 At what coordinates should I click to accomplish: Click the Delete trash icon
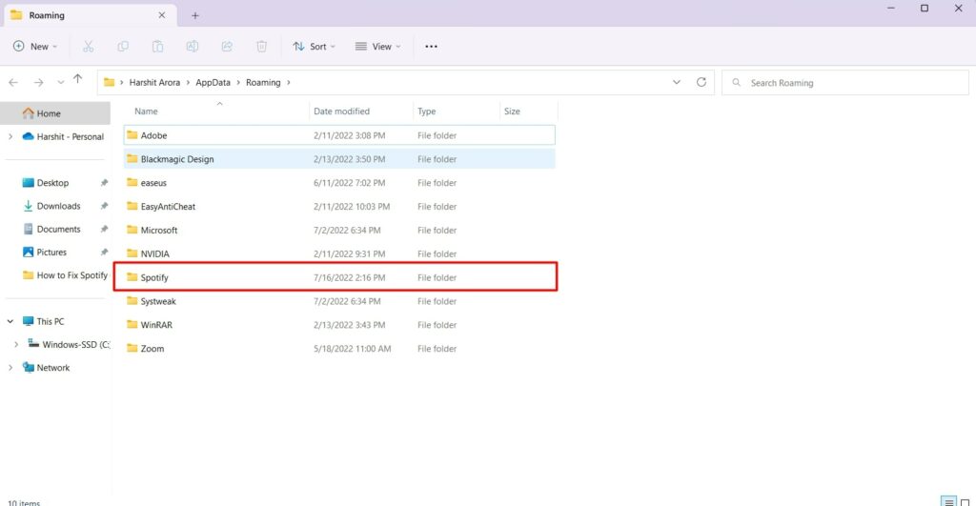tap(261, 46)
